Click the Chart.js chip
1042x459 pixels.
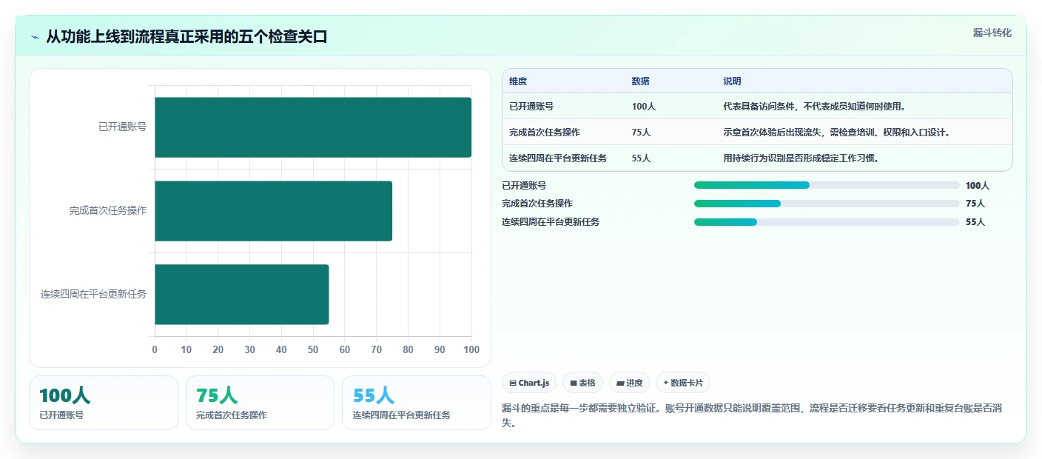click(x=529, y=383)
